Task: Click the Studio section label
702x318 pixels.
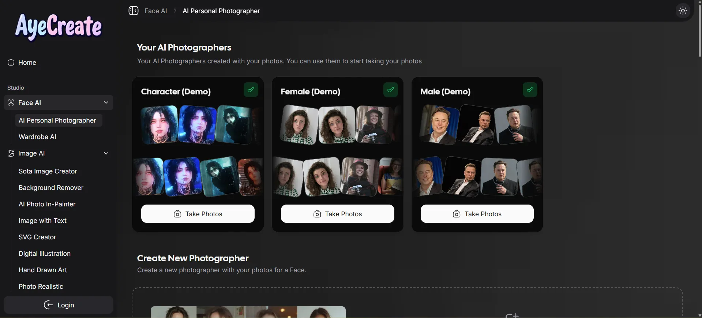Action: (16, 88)
